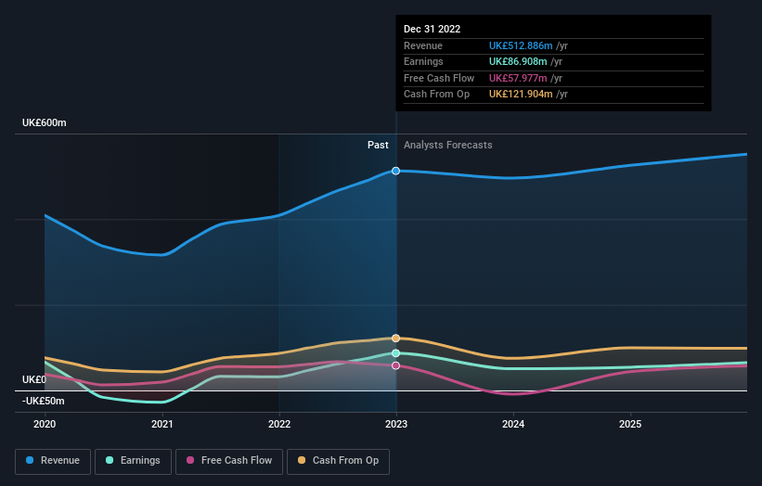
Task: Click the UK£86.908m earnings value
Action: pyautogui.click(x=518, y=61)
